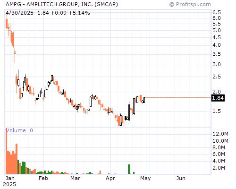236x189 pixels.
Task: Click the current price label 1.84 on the axis
Action: [218, 98]
